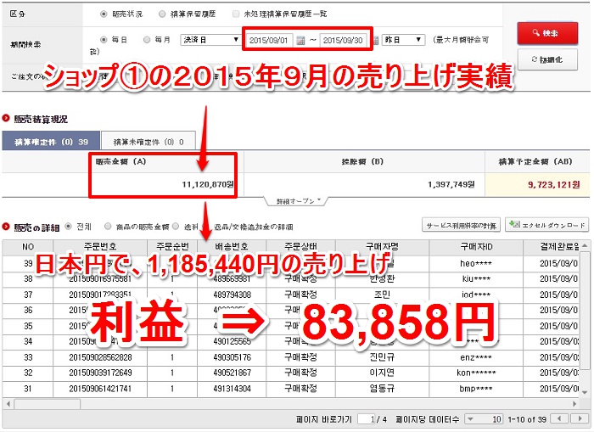This screenshot has width=594, height=432.
Task: Click the reset button below search
Action: (546, 59)
